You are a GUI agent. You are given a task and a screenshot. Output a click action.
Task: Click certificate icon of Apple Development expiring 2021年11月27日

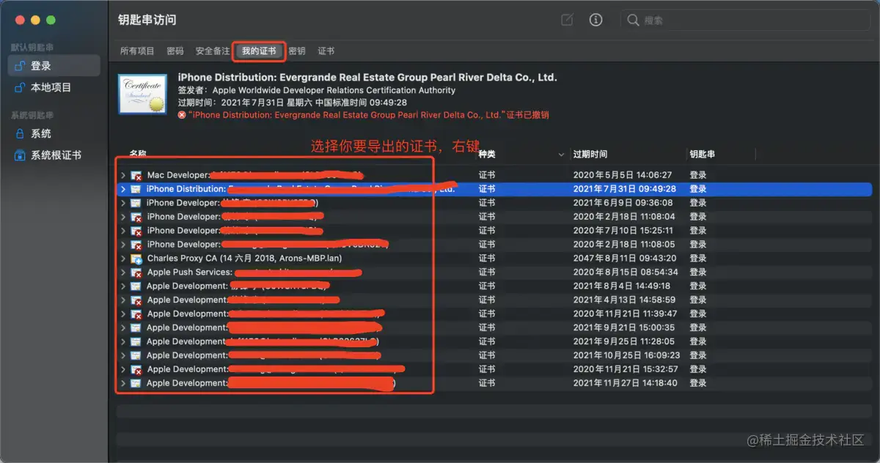click(136, 384)
